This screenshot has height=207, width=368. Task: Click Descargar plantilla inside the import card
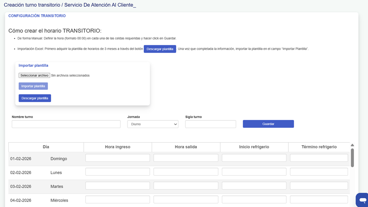coord(35,98)
